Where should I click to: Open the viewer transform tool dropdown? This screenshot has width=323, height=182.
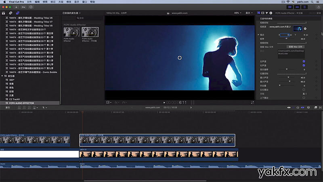coord(109,102)
